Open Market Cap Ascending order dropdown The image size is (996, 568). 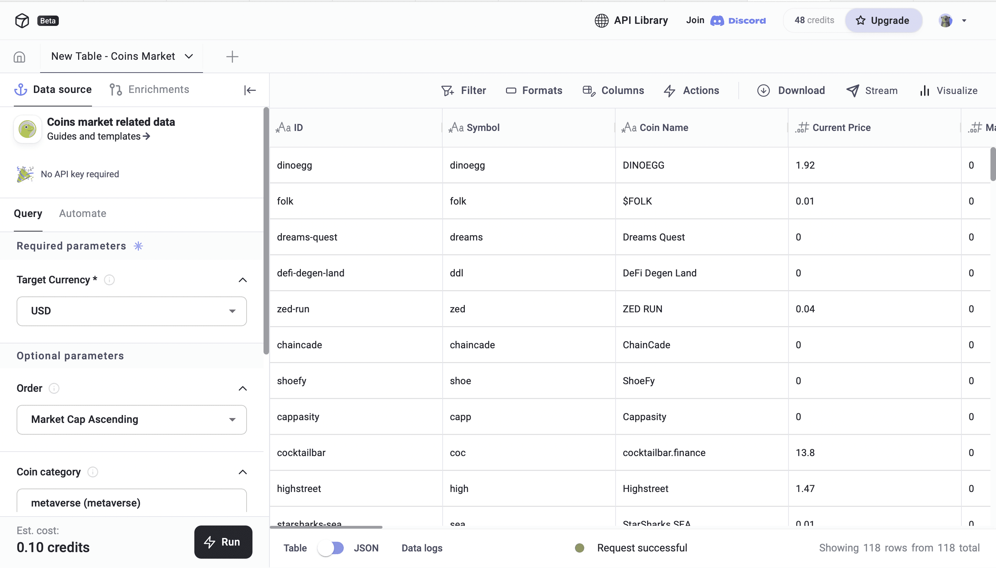pos(131,419)
